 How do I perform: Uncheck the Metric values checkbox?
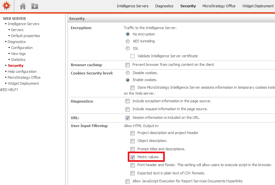(x=132, y=157)
